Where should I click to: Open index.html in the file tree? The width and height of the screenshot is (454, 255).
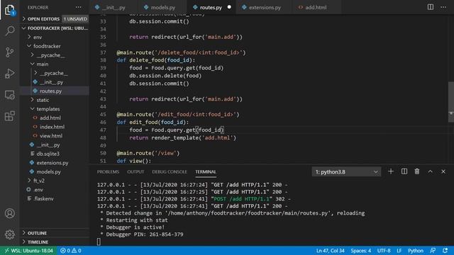point(54,127)
